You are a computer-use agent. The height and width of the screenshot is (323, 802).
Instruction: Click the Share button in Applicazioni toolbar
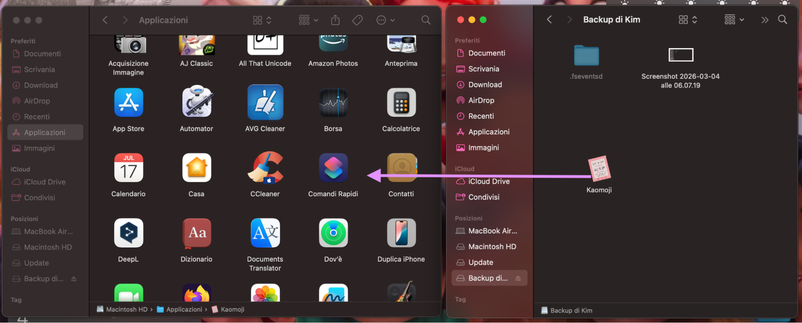click(x=335, y=20)
